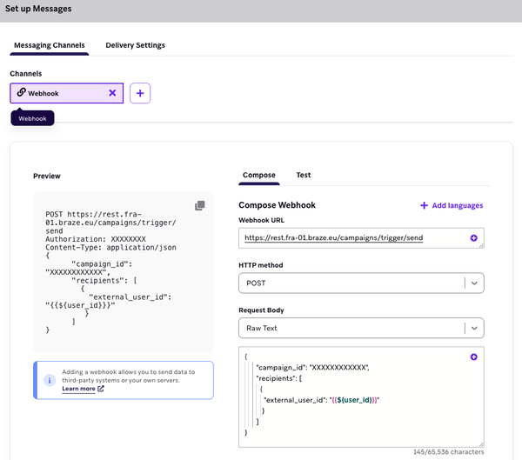Click the chevron arrow on the POST selector
The image size is (522, 460).
pos(473,283)
